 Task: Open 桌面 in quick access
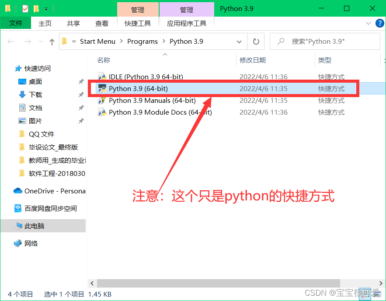[35, 81]
